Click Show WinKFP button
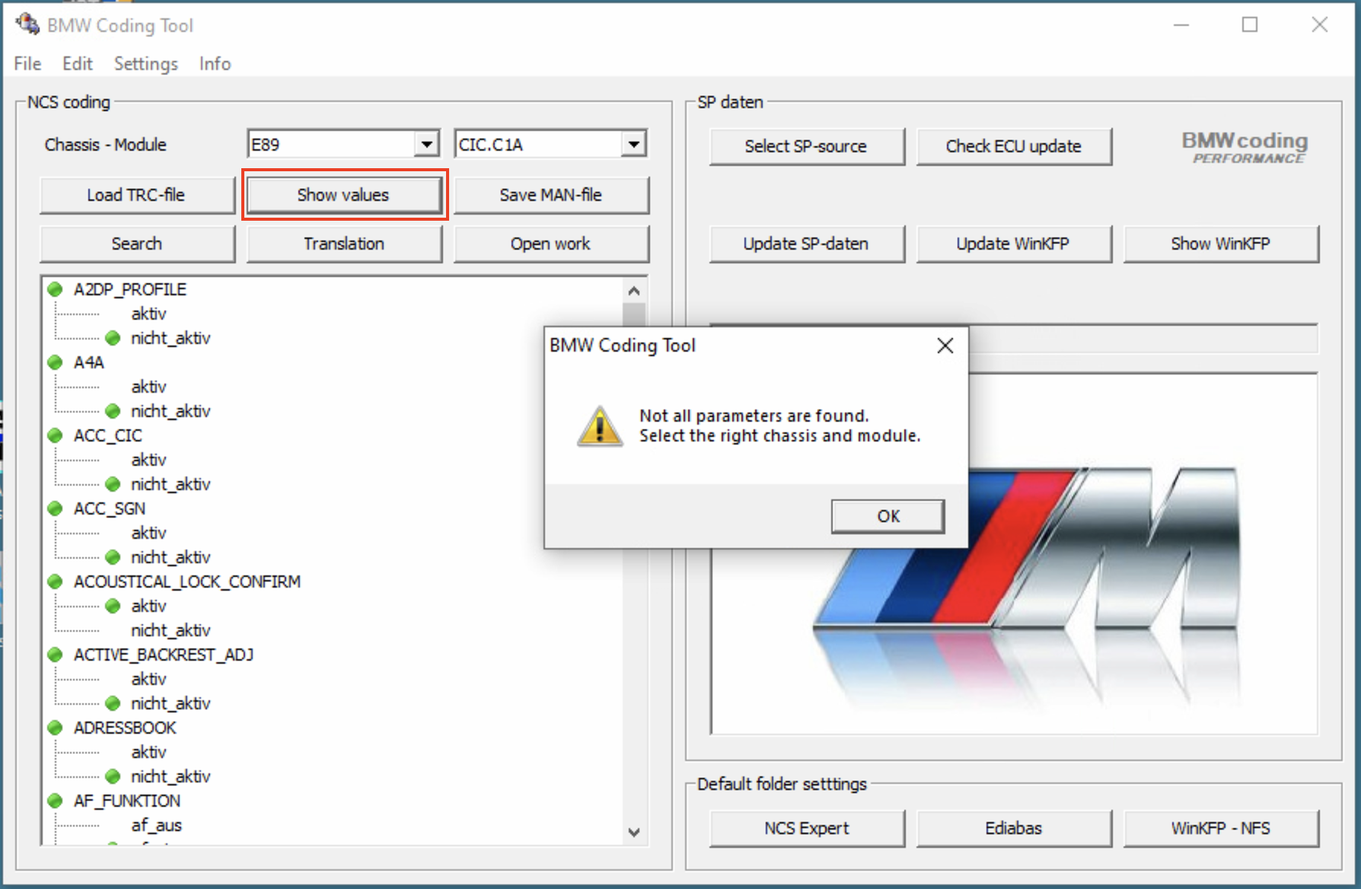This screenshot has width=1361, height=889. [x=1221, y=244]
